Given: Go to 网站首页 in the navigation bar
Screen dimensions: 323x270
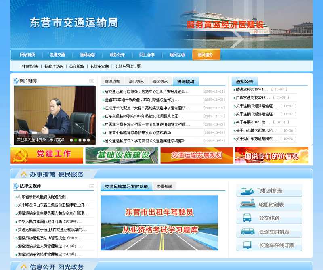Looking at the screenshot, I should point(27,54).
